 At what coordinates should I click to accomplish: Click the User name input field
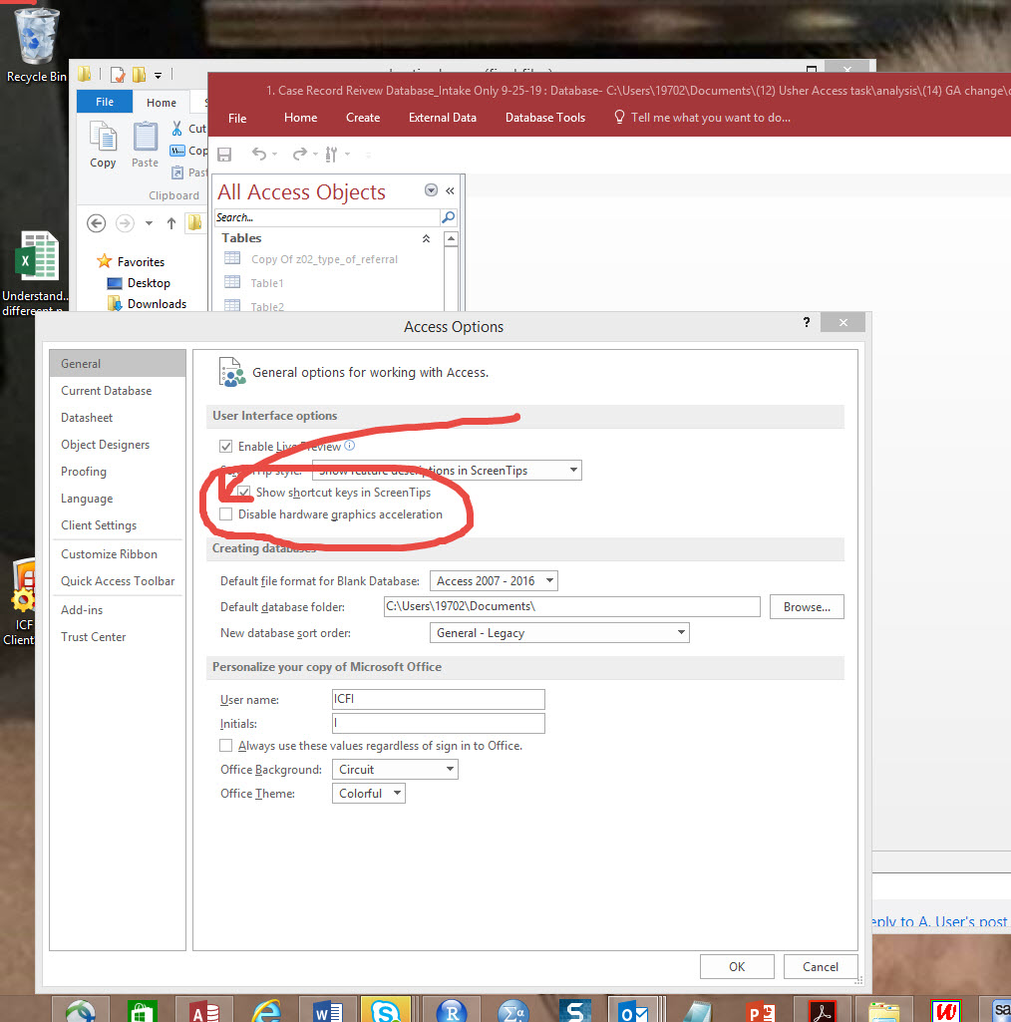click(x=438, y=699)
